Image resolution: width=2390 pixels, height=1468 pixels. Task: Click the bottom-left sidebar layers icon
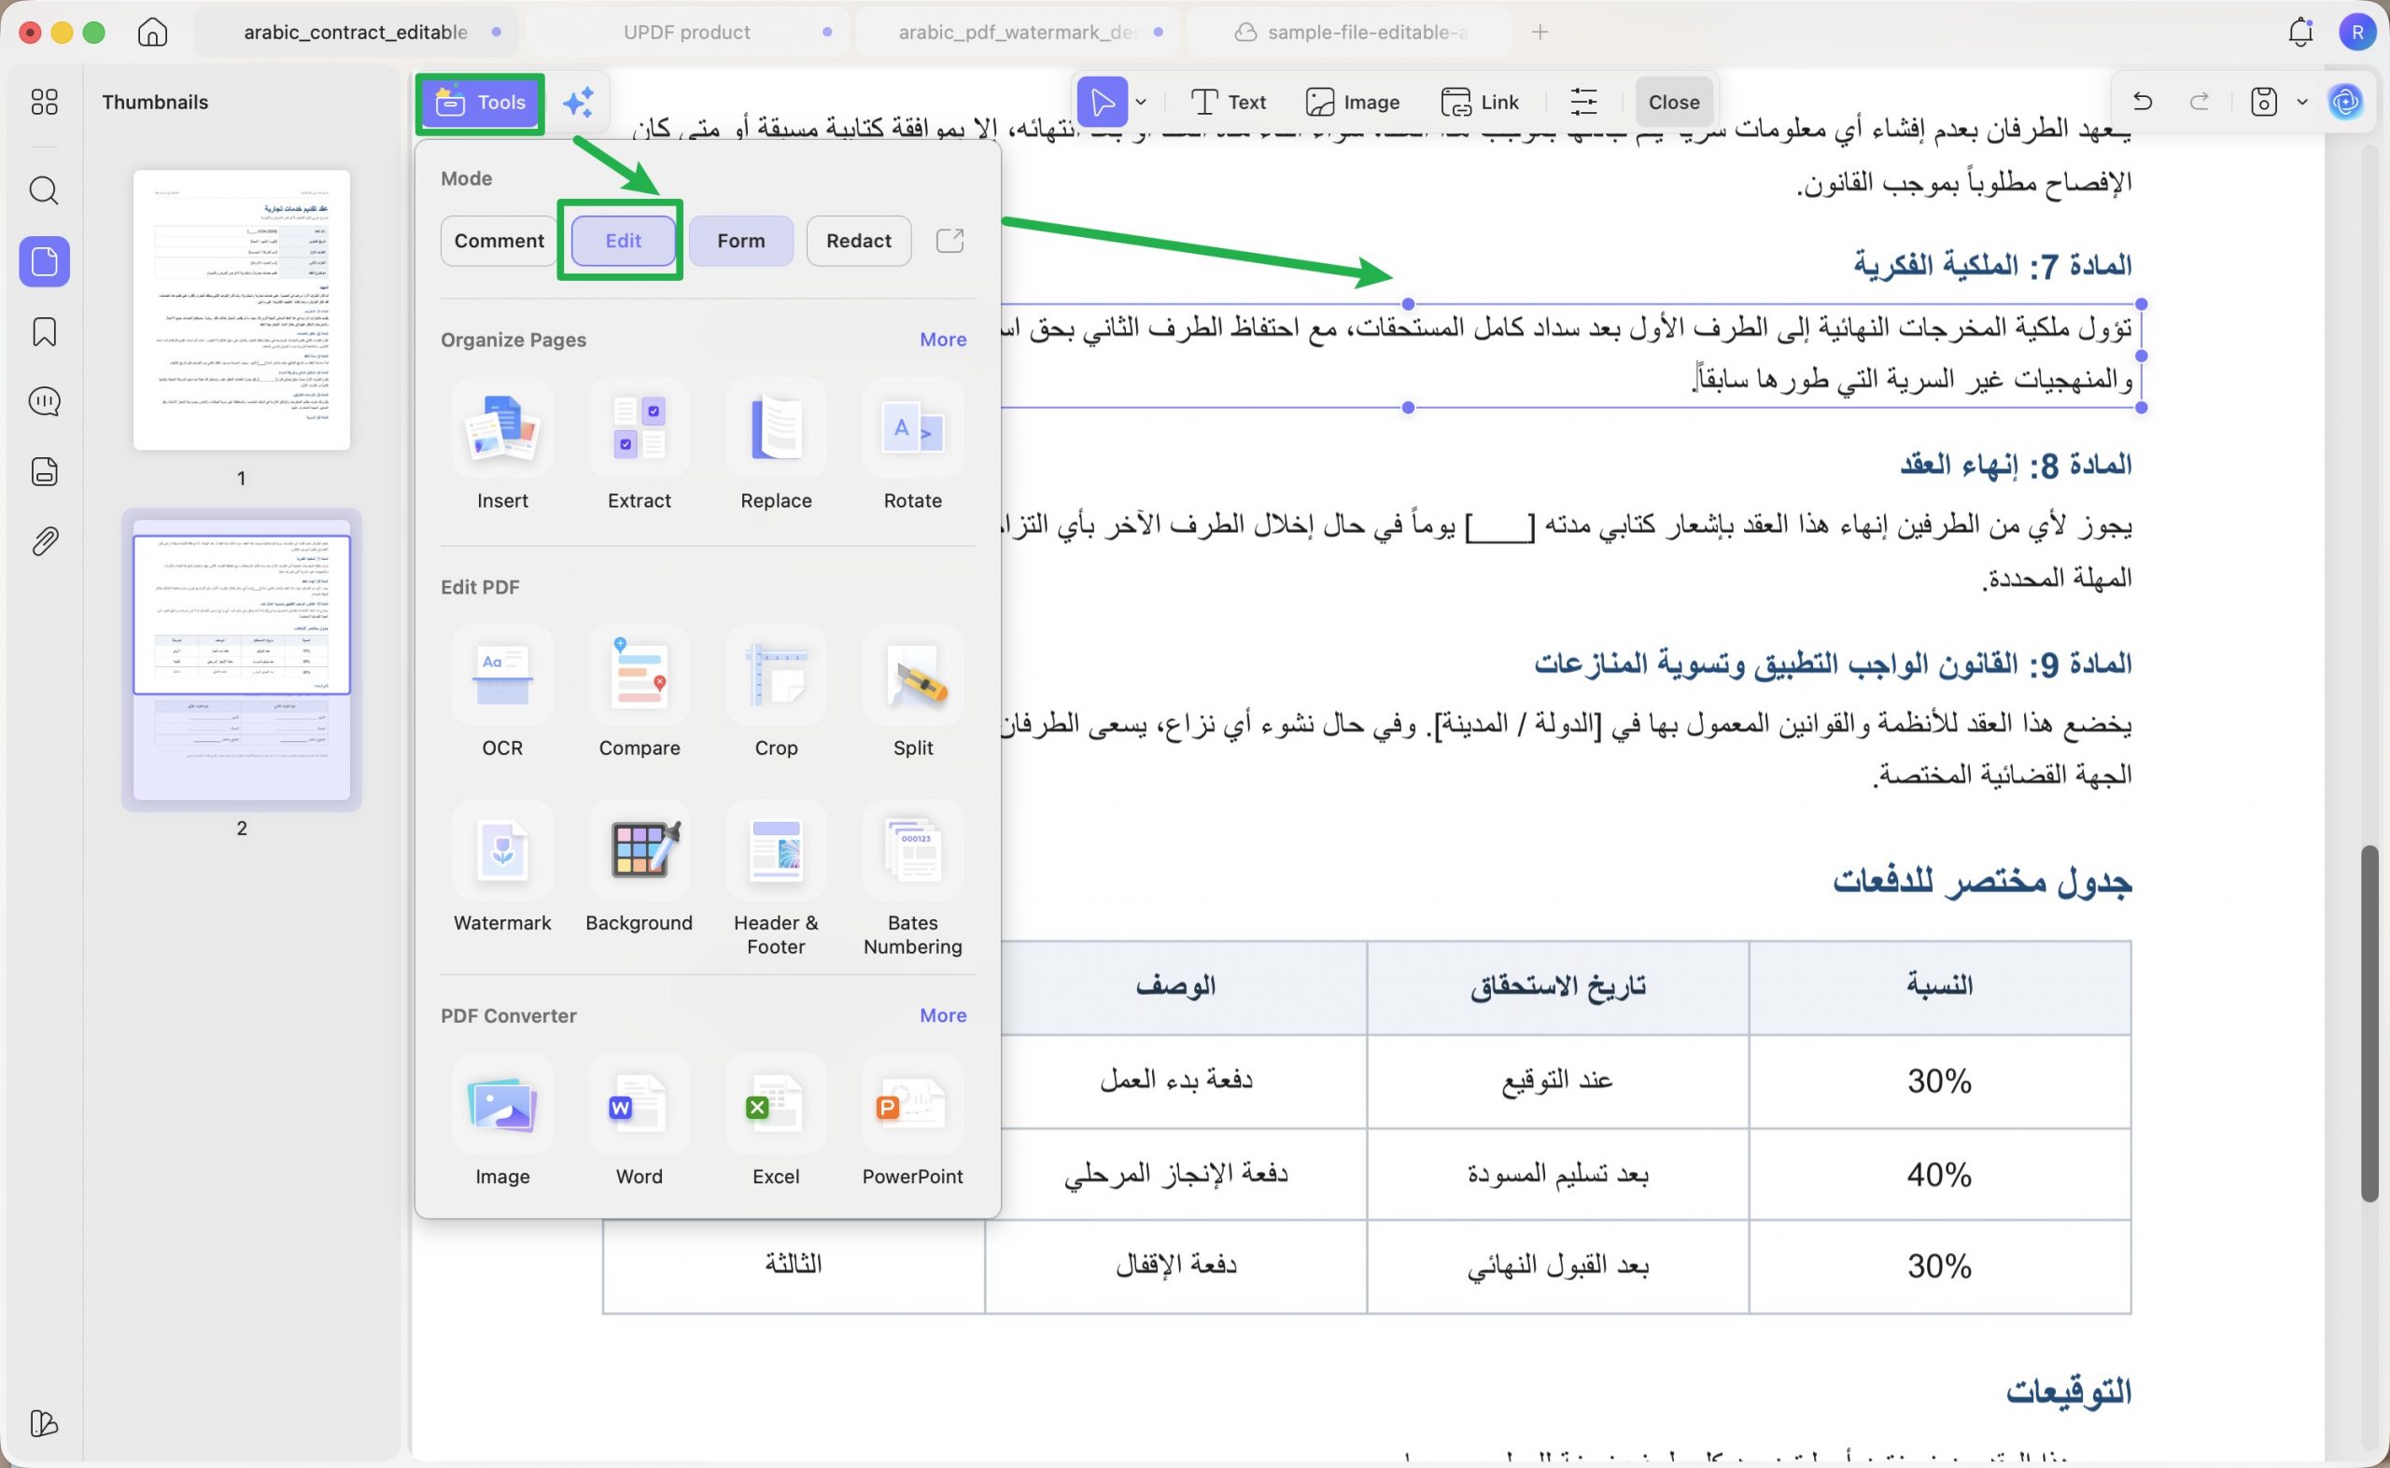tap(44, 1423)
